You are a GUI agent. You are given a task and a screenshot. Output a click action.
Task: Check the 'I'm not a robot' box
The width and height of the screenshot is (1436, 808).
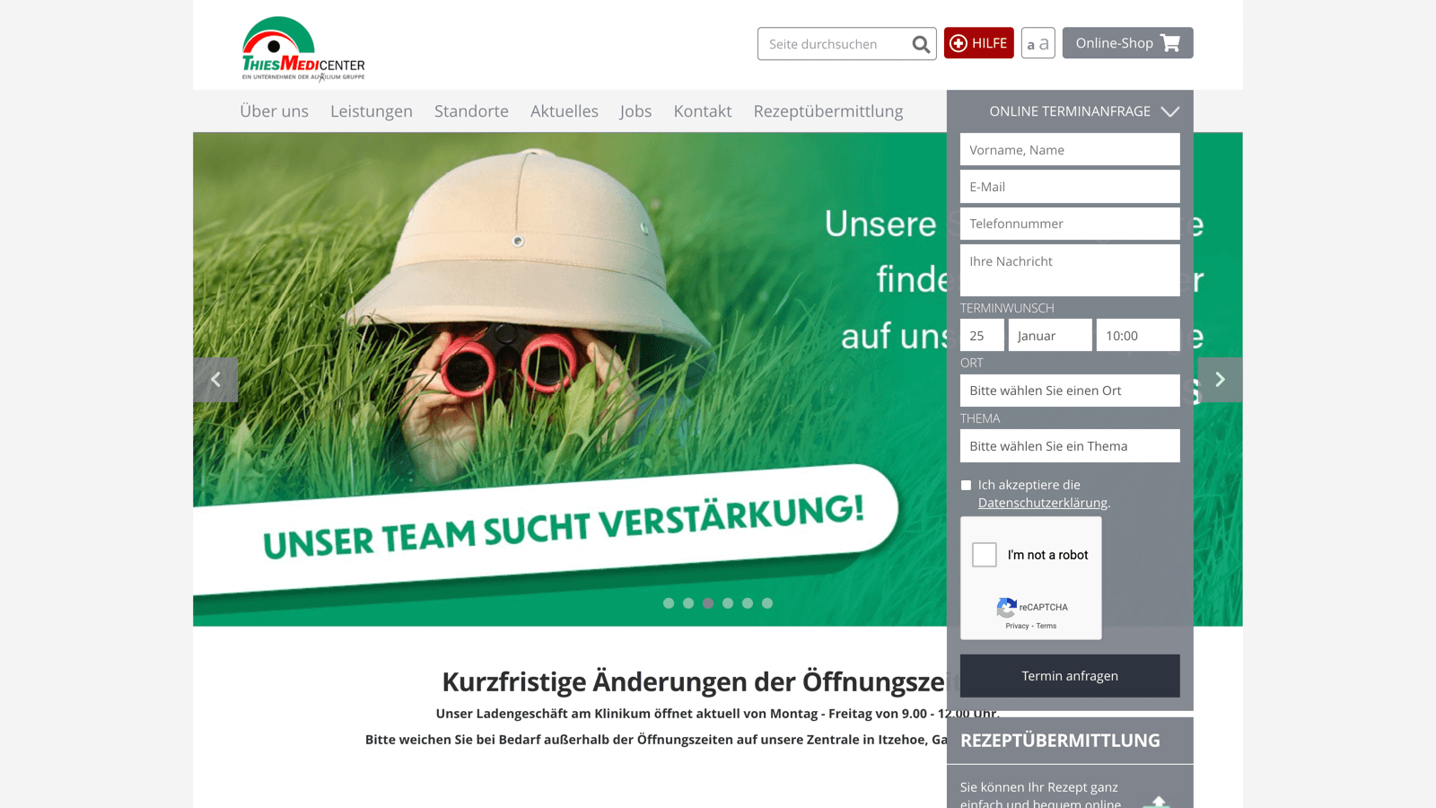(985, 555)
